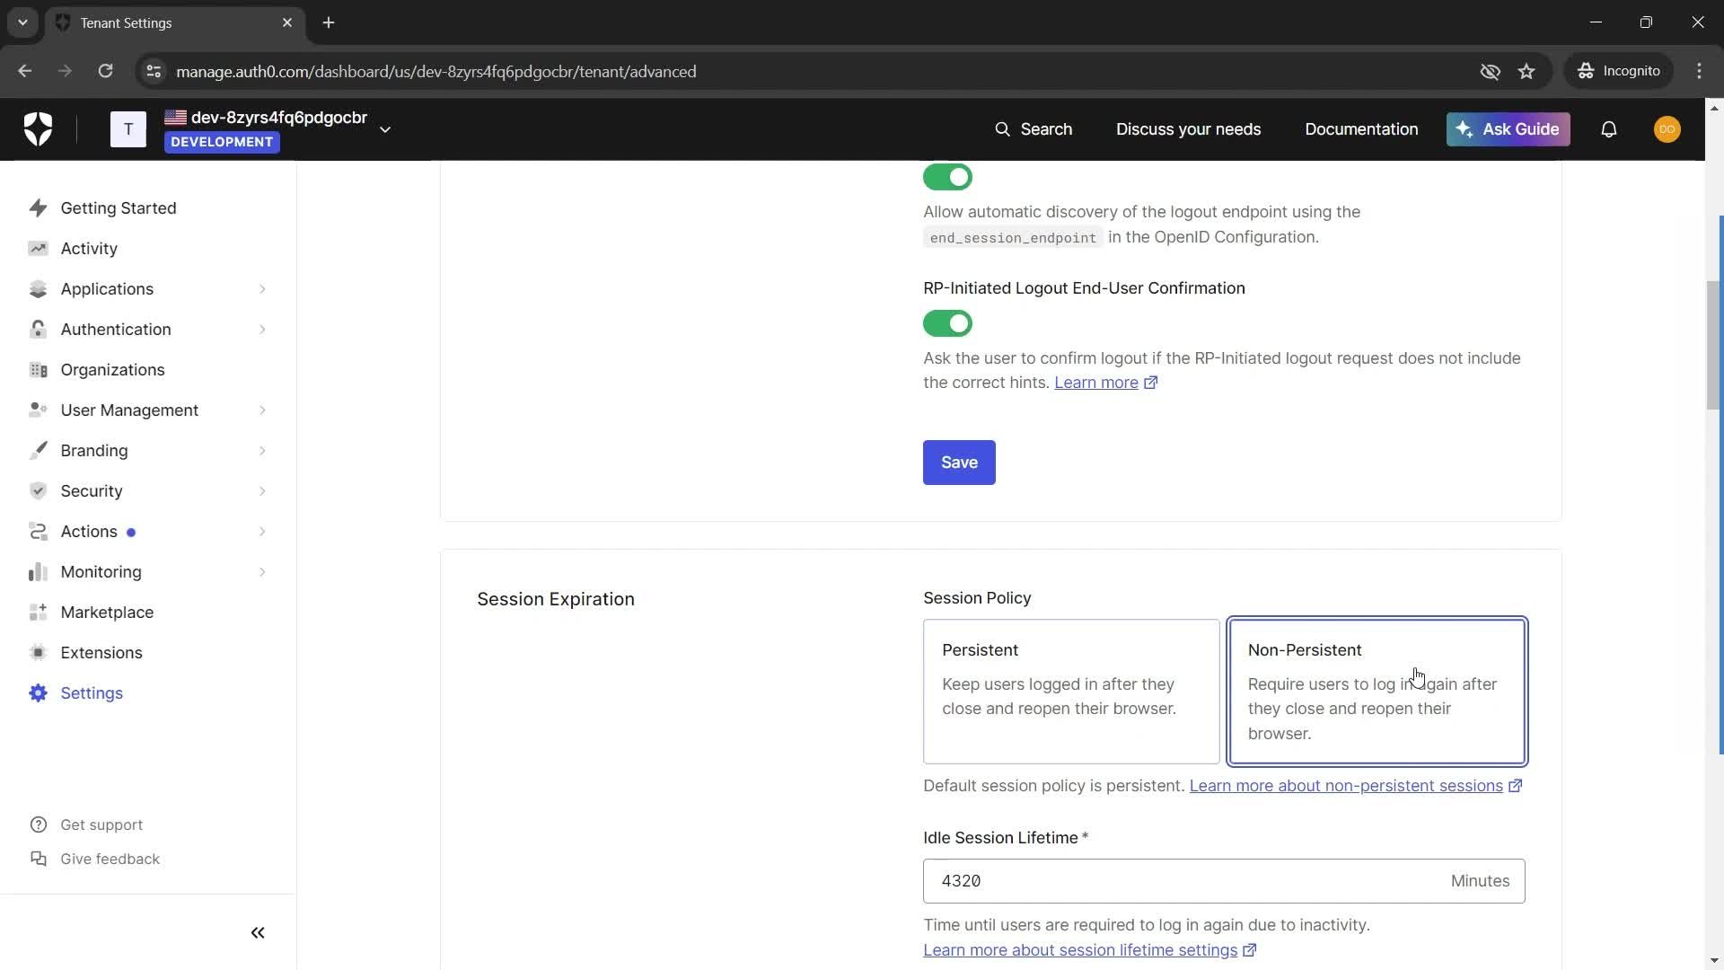
Task: Click the Save button
Action: (959, 463)
